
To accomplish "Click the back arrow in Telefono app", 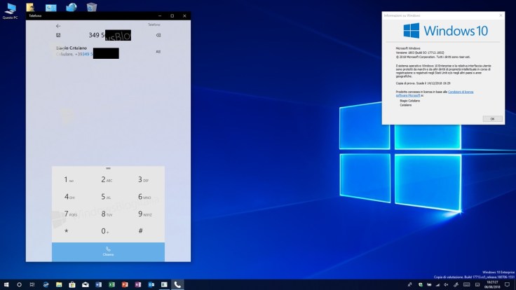I will [x=58, y=25].
